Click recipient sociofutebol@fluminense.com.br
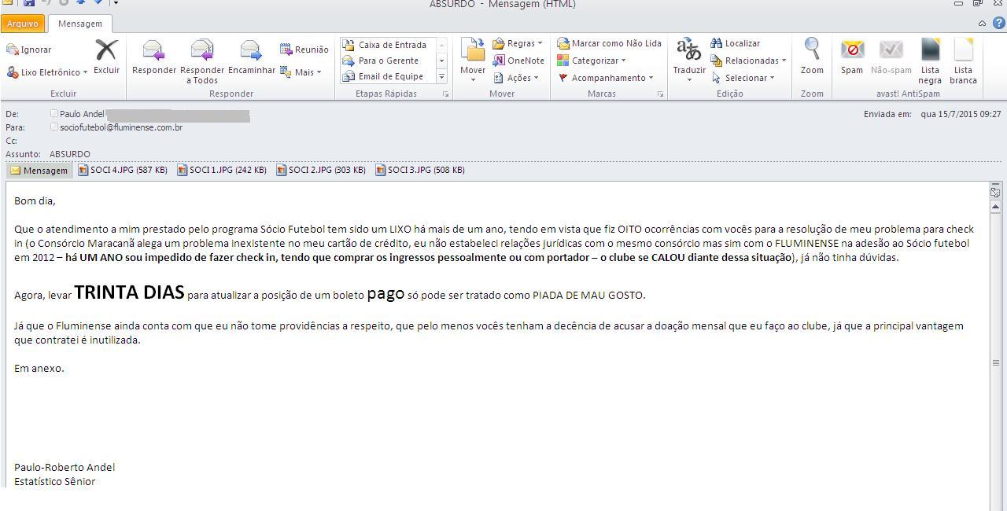 [x=121, y=127]
